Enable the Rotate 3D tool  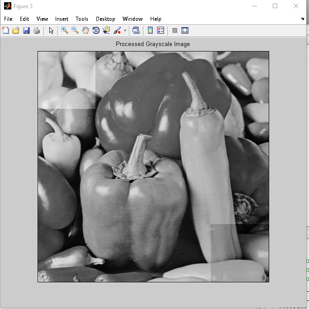coord(96,31)
